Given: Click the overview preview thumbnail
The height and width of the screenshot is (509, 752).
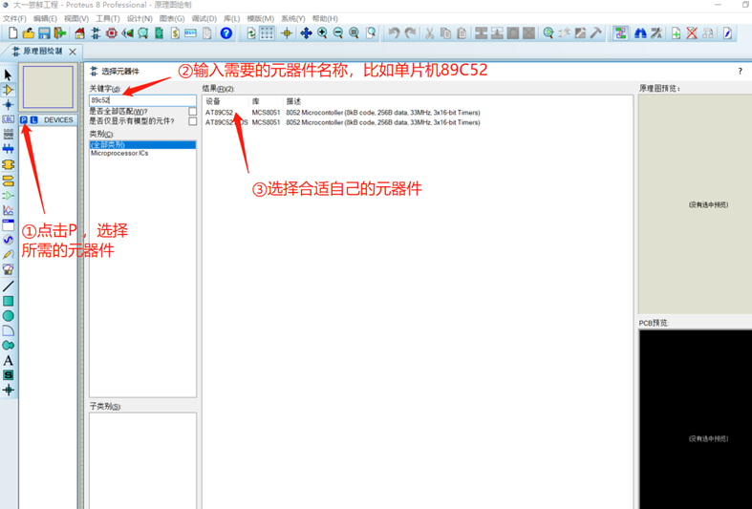Looking at the screenshot, I should (x=48, y=87).
